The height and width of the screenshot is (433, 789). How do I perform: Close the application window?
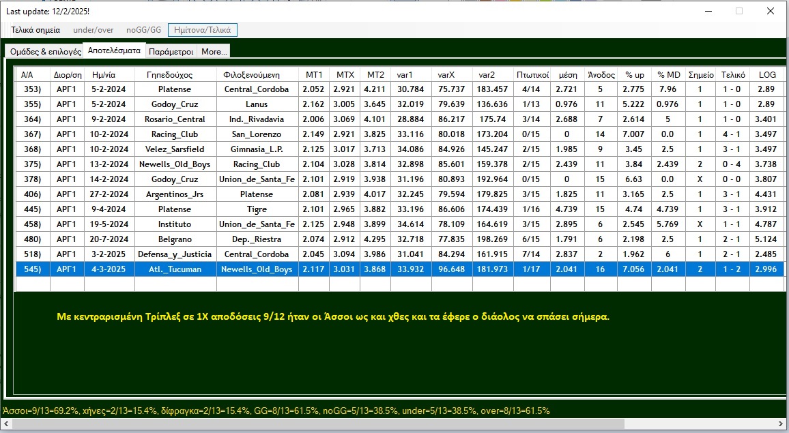(770, 11)
